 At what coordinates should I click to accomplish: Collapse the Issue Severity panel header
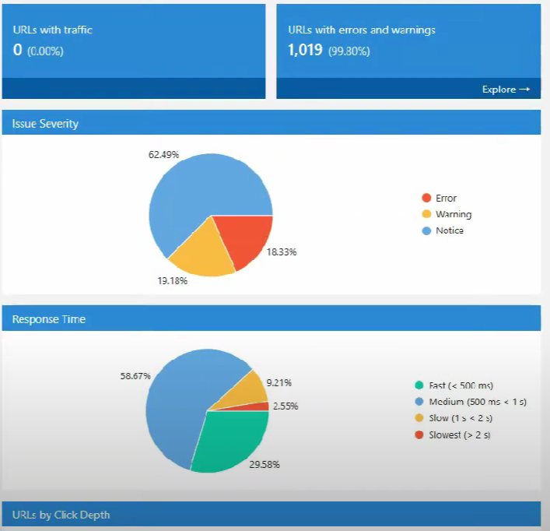click(x=271, y=123)
